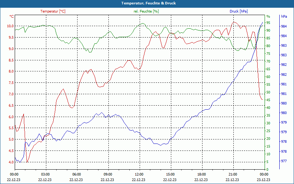Viewport: 294px width, 184px height.
Task: Click 75 on the green humidity axis
Action: tap(268, 54)
